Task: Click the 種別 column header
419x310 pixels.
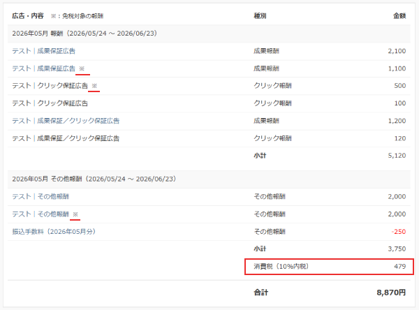Action: (260, 16)
